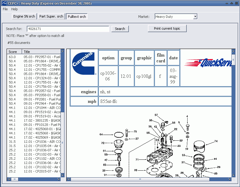Open the Help menu
This screenshot has height=187, width=240.
(x=15, y=9)
